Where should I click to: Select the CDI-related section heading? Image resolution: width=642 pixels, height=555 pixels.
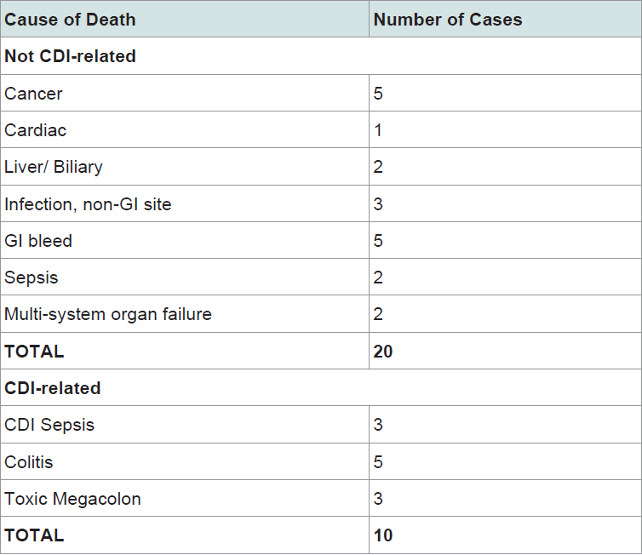tap(53, 388)
